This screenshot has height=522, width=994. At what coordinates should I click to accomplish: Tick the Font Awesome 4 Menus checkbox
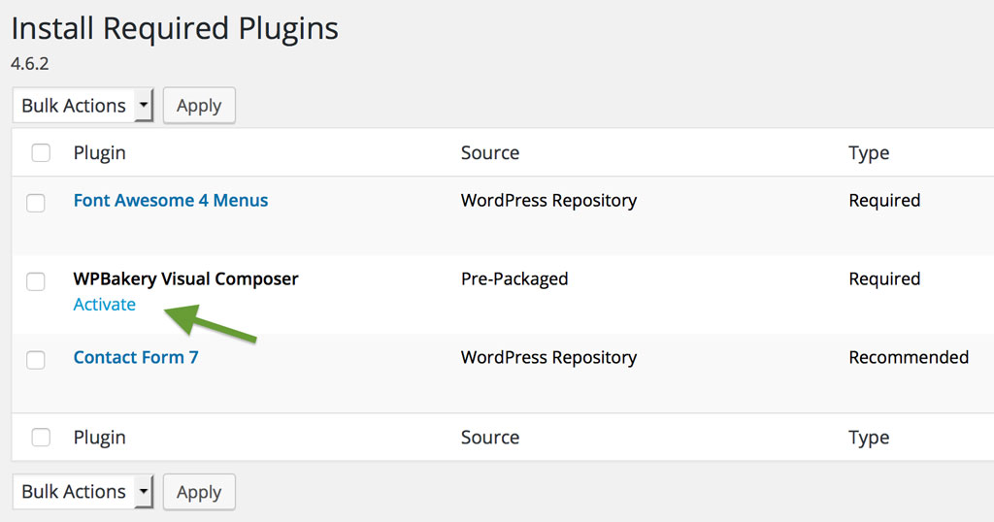[x=36, y=203]
